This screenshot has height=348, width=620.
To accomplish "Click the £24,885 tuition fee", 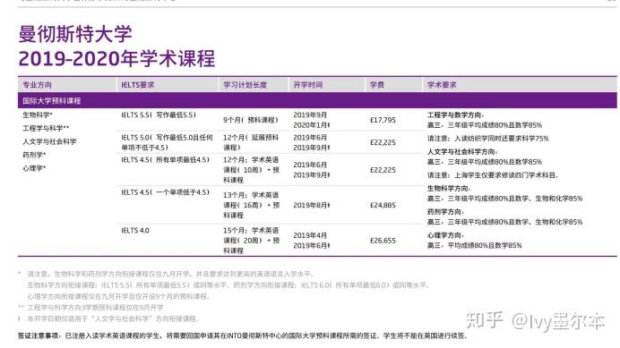I will pyautogui.click(x=383, y=206).
